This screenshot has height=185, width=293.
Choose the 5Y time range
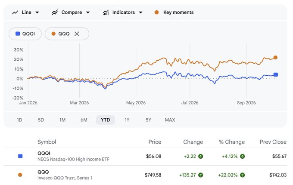coord(148,120)
